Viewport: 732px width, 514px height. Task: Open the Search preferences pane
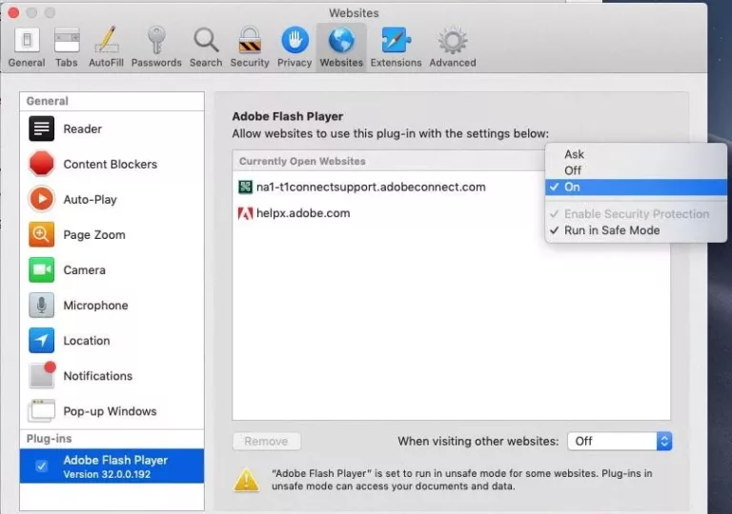(206, 48)
